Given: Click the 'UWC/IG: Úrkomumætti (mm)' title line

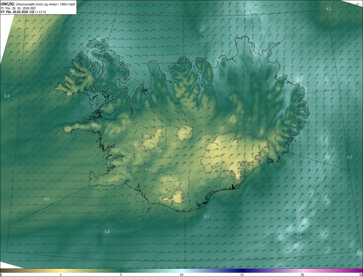Looking at the screenshot, I should pyautogui.click(x=38, y=4).
